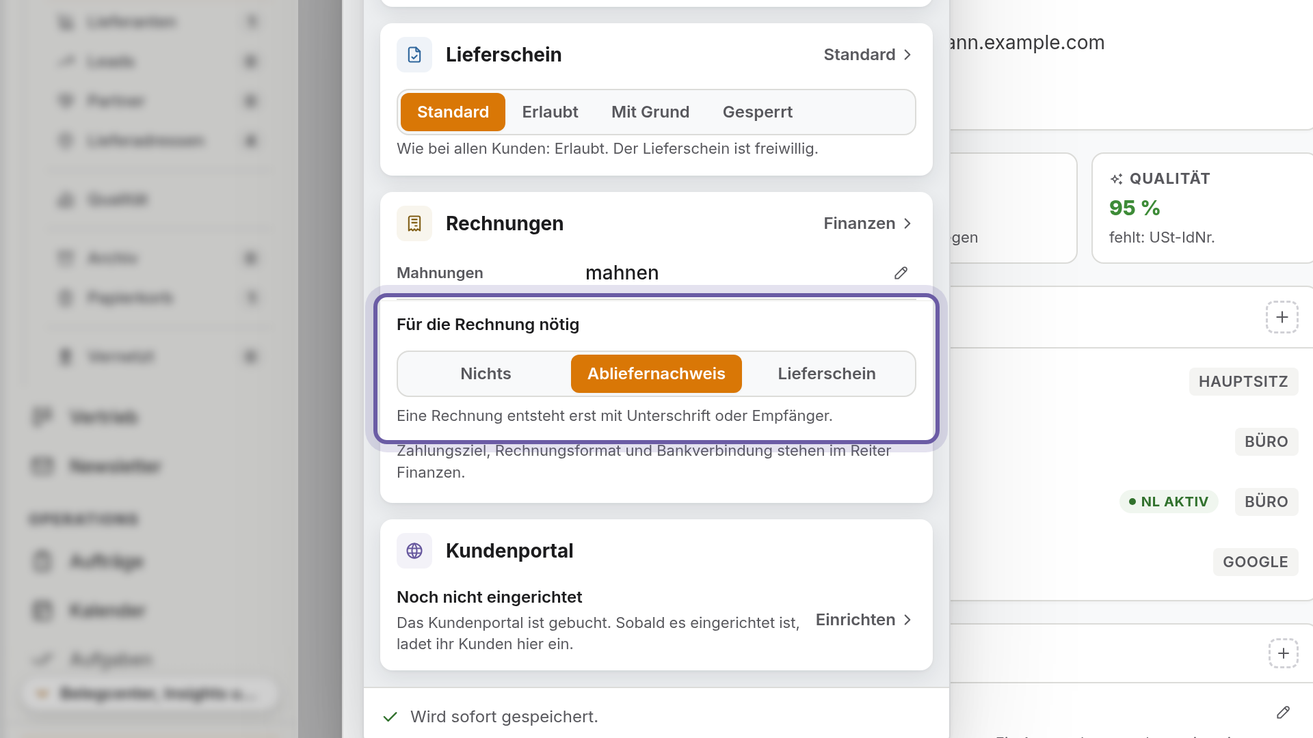Viewport: 1313px width, 738px height.
Task: Click the 95 % quality value
Action: coord(1135,208)
